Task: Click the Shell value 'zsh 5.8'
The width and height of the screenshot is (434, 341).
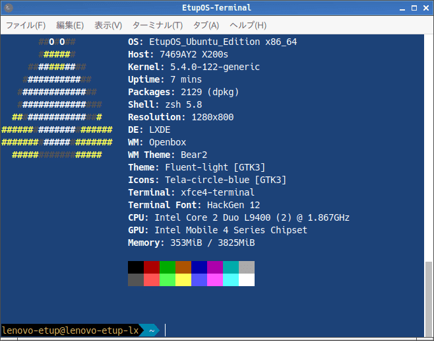Action: click(x=183, y=104)
